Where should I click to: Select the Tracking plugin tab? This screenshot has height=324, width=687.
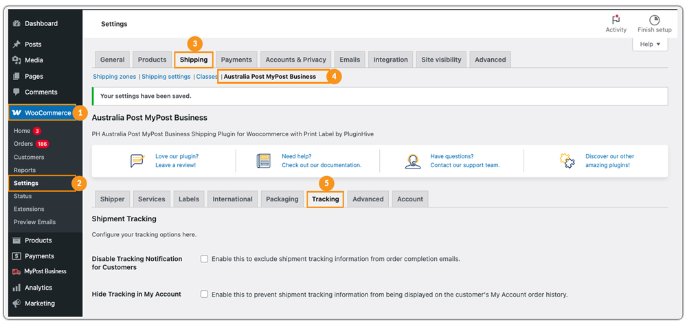[325, 199]
